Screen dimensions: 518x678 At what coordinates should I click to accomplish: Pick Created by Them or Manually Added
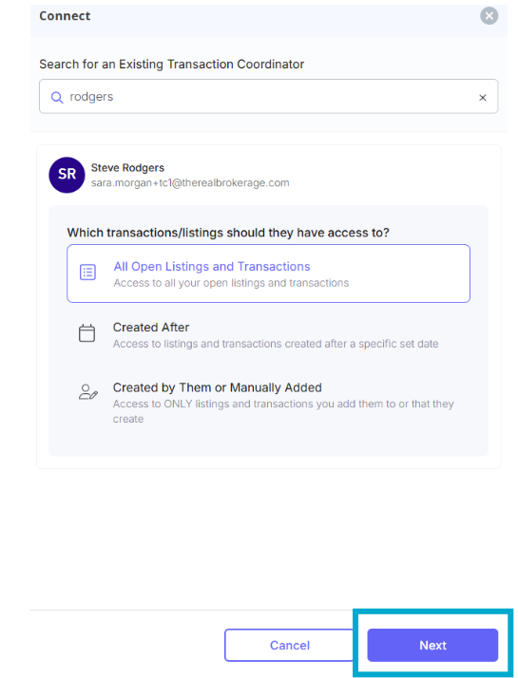pyautogui.click(x=268, y=403)
